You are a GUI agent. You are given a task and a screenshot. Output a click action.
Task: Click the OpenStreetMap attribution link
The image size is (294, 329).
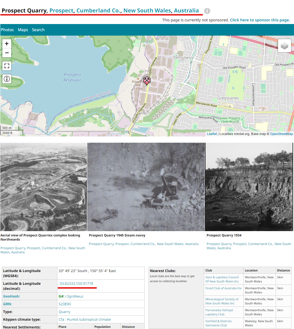281,134
